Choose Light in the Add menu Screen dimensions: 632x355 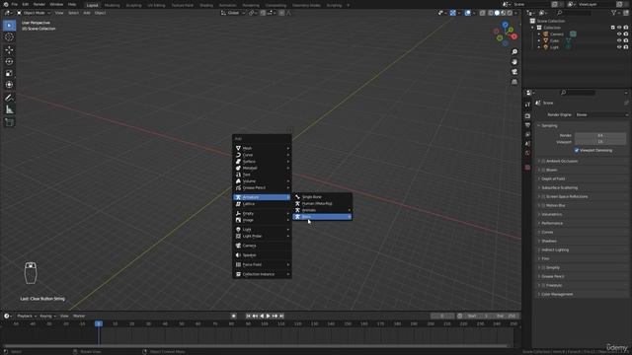pyautogui.click(x=262, y=230)
